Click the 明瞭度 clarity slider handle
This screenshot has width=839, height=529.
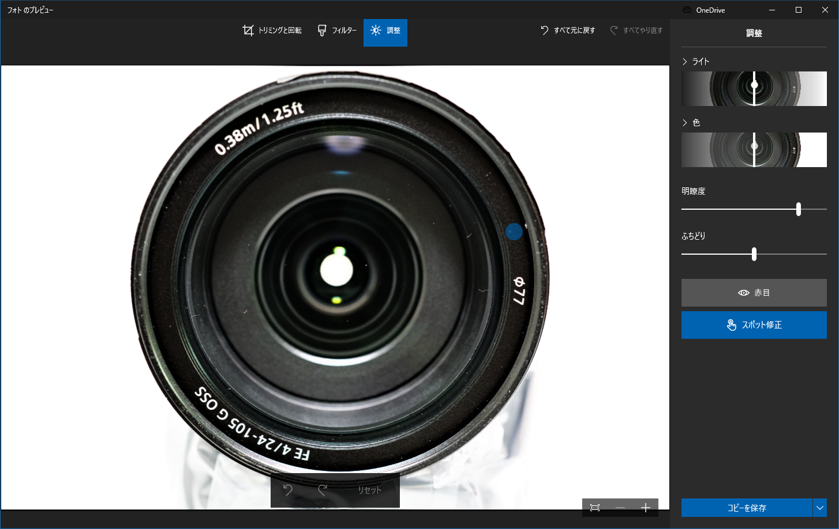pyautogui.click(x=799, y=209)
